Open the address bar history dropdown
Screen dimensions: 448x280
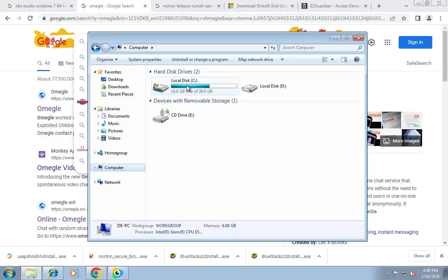tap(265, 48)
